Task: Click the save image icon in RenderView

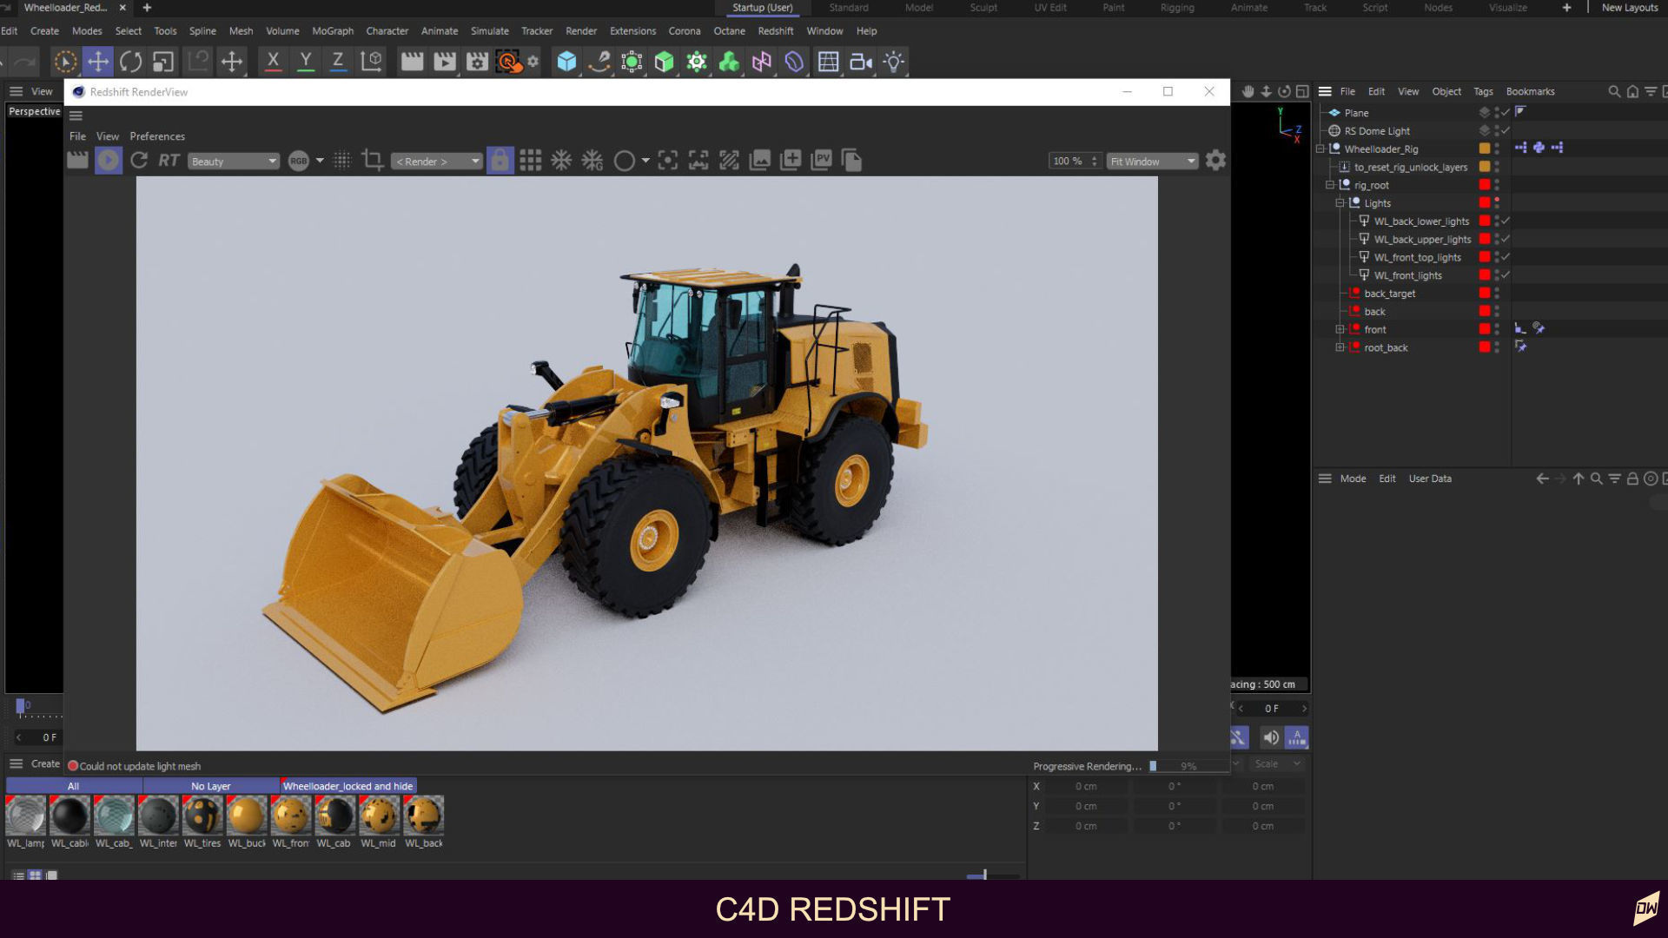Action: pyautogui.click(x=760, y=161)
